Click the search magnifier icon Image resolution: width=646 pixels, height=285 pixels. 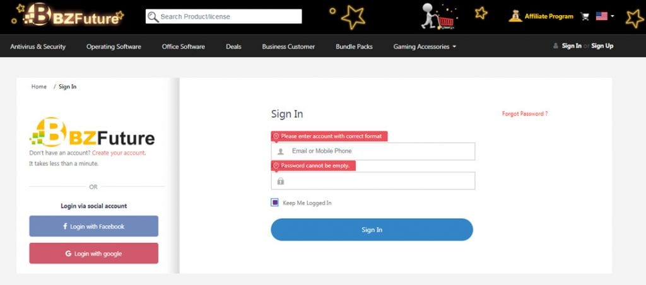pyautogui.click(x=153, y=16)
